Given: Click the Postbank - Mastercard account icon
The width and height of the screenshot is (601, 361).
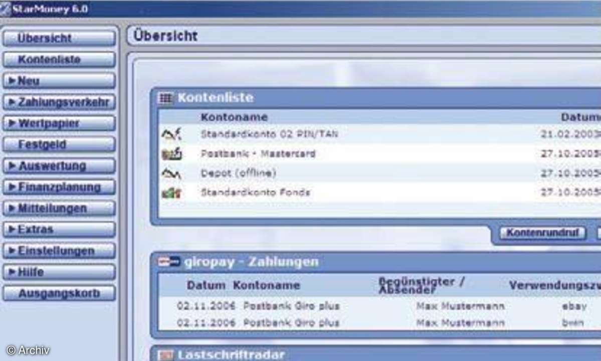Looking at the screenshot, I should point(171,153).
